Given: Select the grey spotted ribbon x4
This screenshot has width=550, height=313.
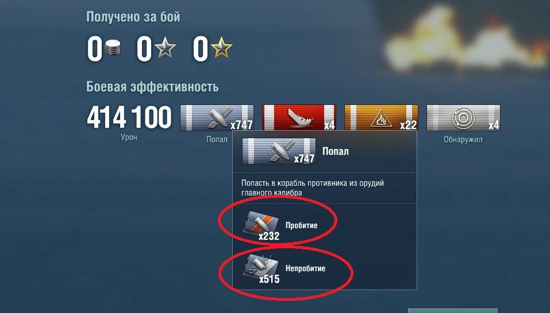Looking at the screenshot, I should point(463,118).
